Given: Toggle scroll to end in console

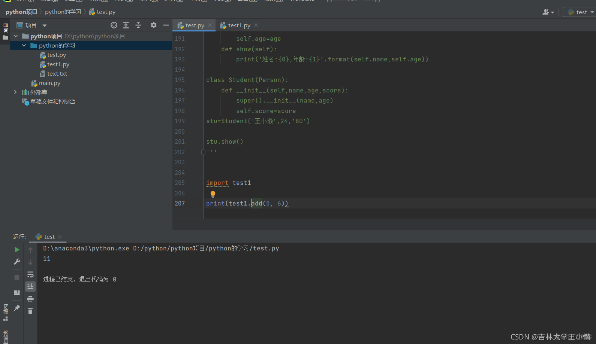Looking at the screenshot, I should click(30, 286).
